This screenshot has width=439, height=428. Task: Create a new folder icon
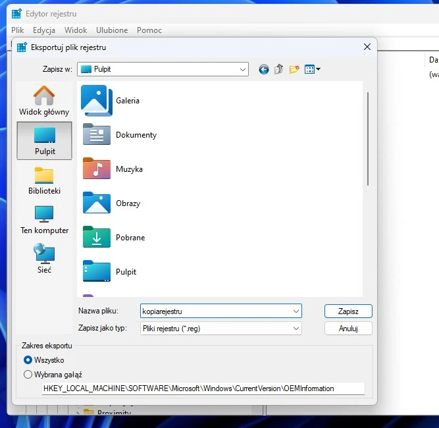coord(294,69)
